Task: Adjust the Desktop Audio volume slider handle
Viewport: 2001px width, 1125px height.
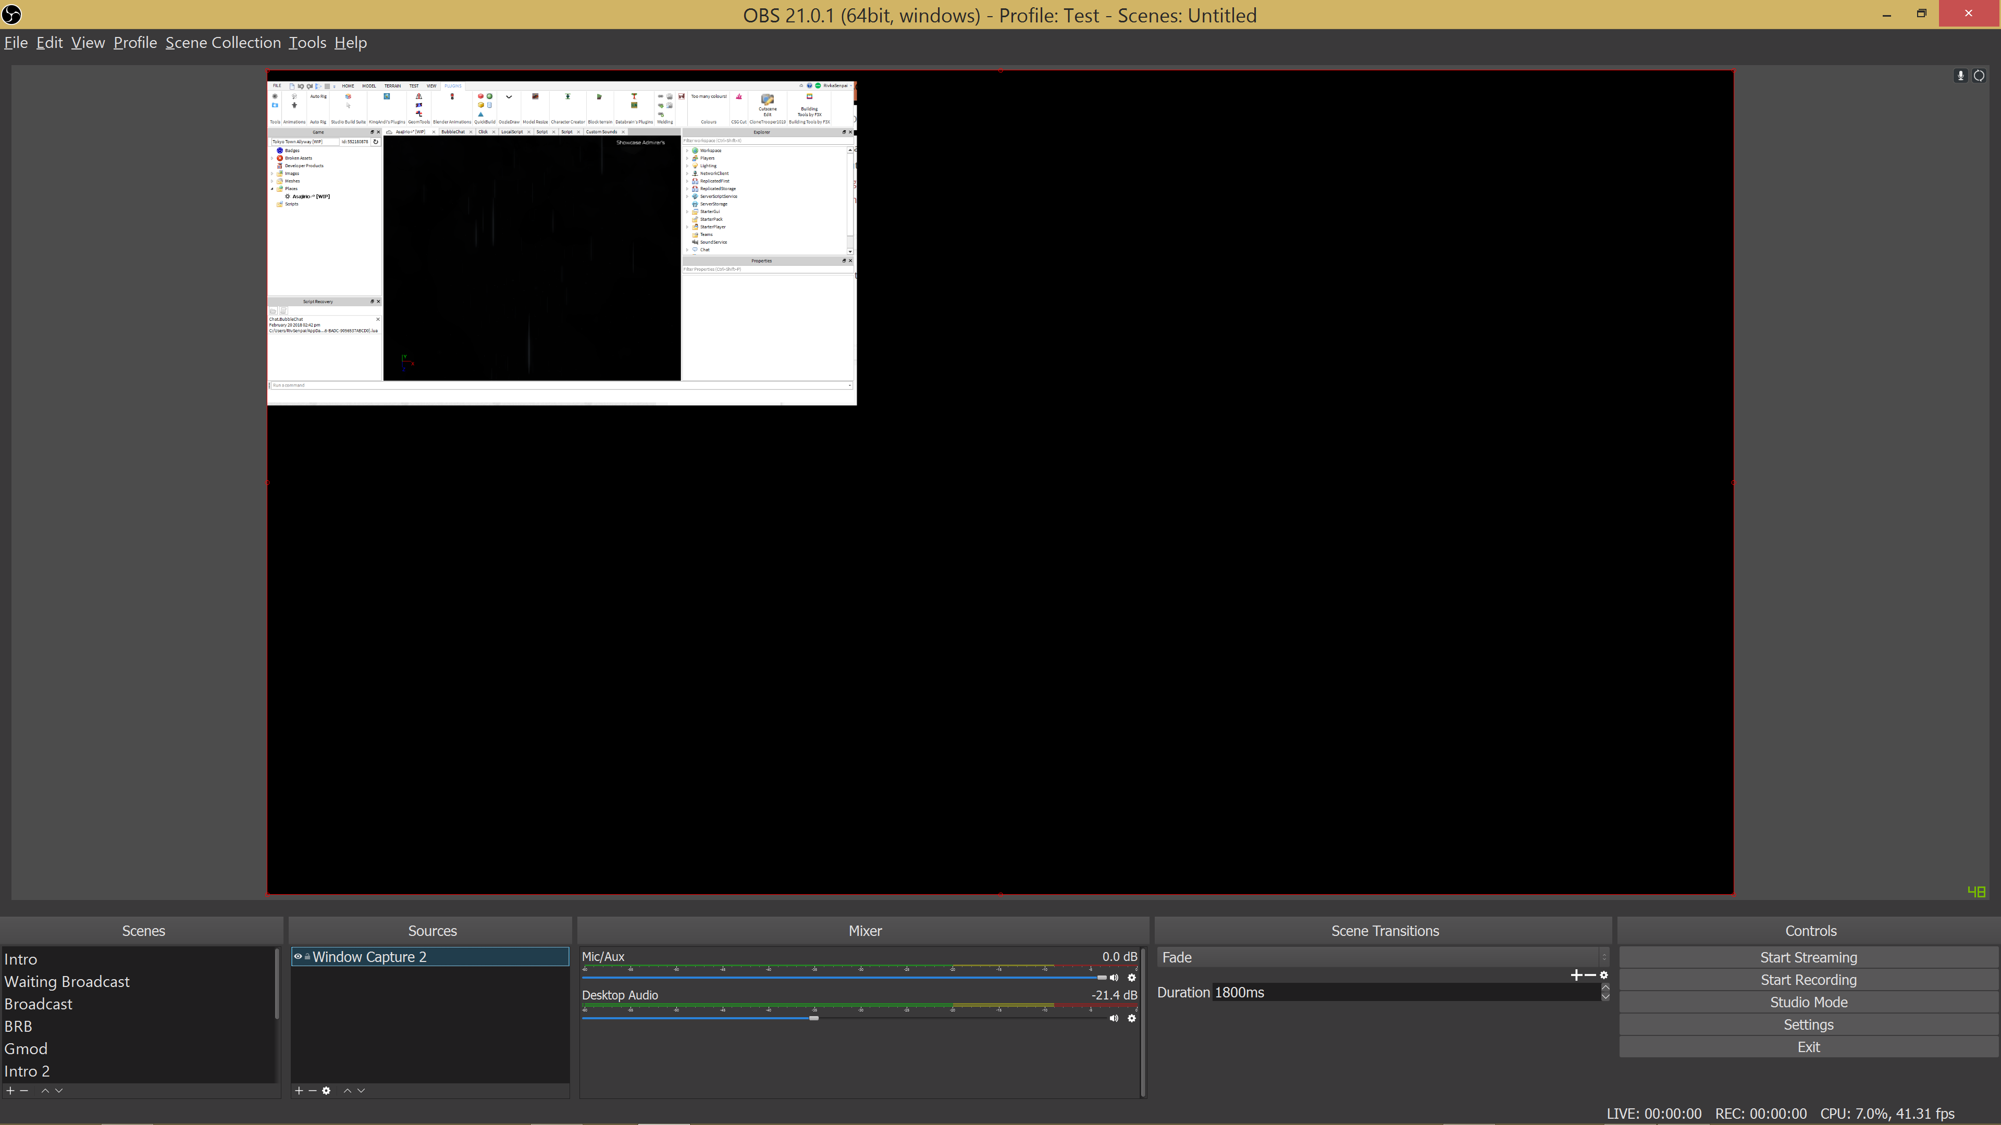Action: pyautogui.click(x=813, y=1018)
